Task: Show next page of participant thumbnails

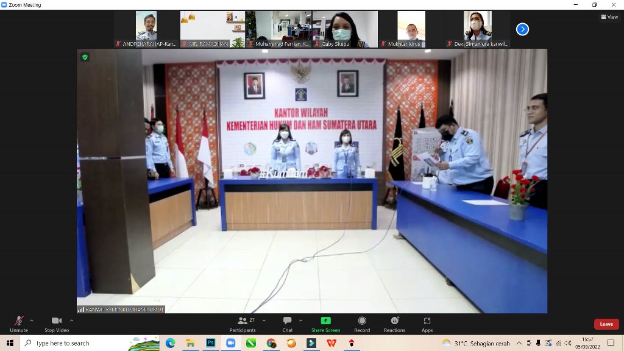Action: [x=522, y=29]
